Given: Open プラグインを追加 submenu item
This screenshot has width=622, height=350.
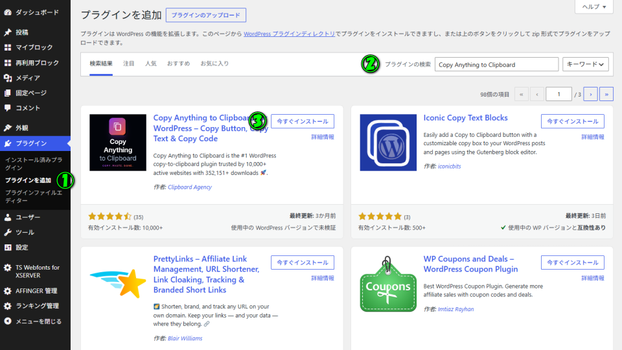Looking at the screenshot, I should click(28, 180).
